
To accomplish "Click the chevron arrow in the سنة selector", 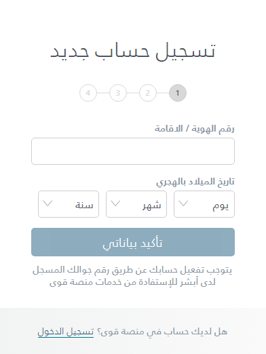I will (x=47, y=203).
